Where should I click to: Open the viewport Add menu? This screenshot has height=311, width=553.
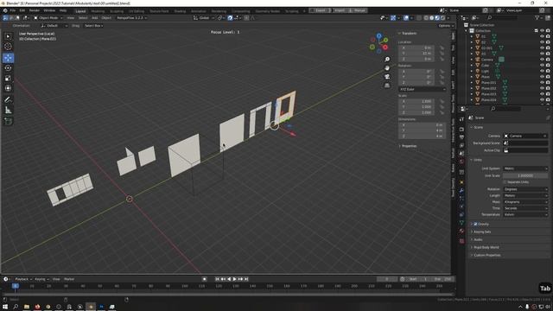click(94, 17)
